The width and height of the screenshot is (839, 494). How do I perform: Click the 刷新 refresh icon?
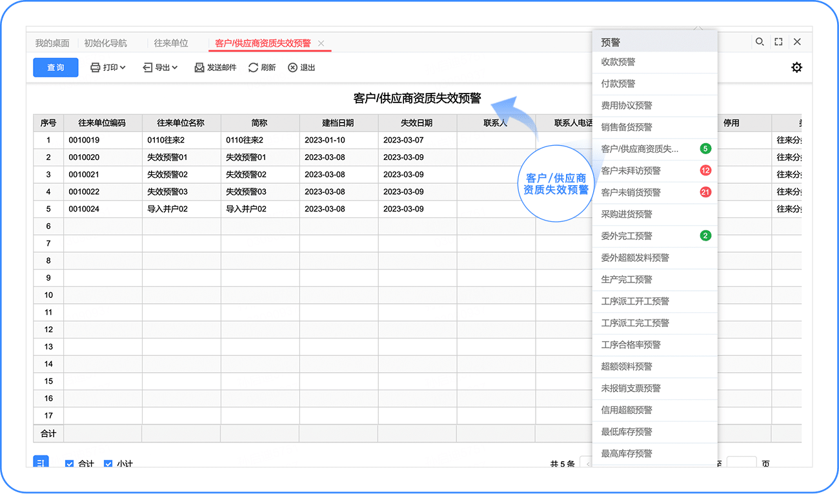(253, 68)
